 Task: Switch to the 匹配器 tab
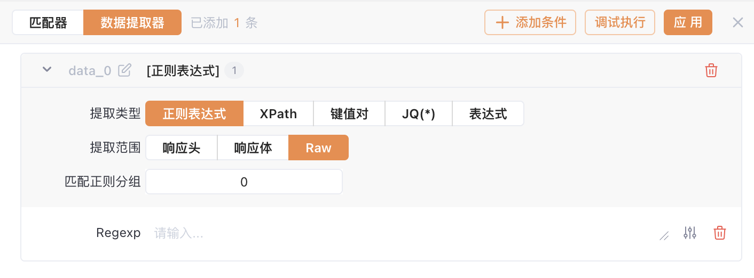(x=48, y=23)
